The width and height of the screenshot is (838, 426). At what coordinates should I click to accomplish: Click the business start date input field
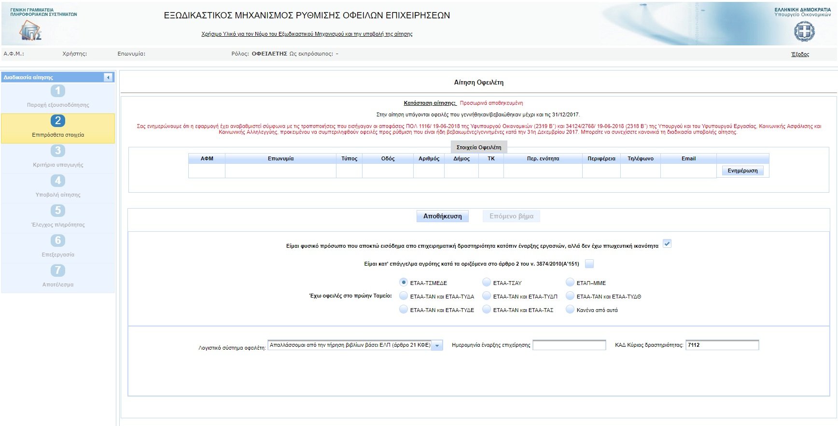click(x=569, y=345)
